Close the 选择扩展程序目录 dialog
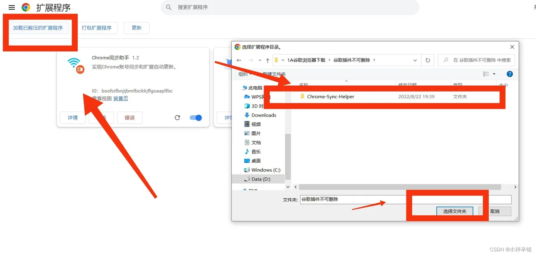536x255 pixels. [x=511, y=46]
